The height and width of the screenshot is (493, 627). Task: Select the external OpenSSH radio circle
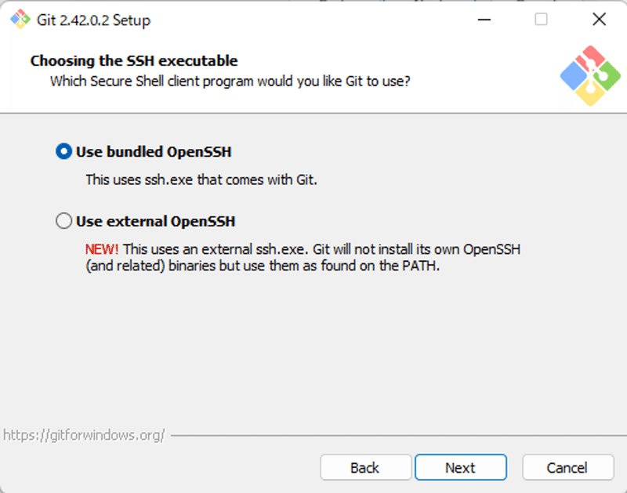pyautogui.click(x=64, y=222)
